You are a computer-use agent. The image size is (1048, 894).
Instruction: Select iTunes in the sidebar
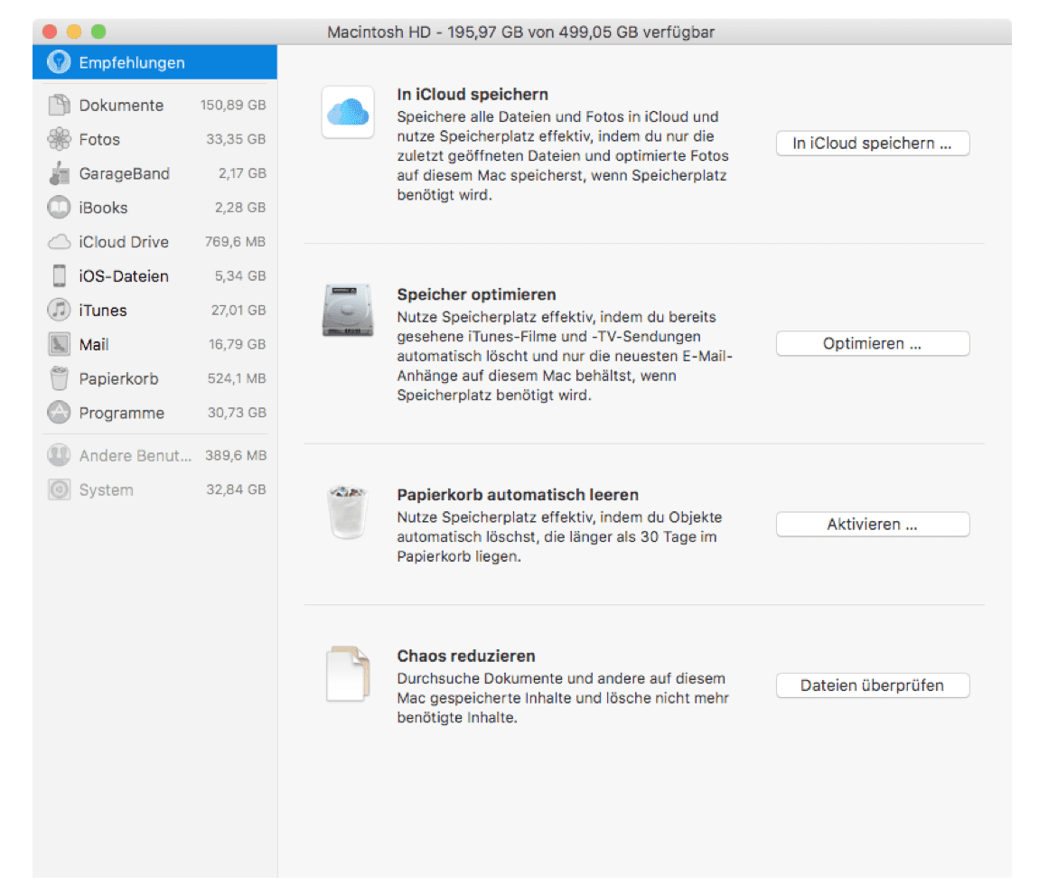coord(154,310)
